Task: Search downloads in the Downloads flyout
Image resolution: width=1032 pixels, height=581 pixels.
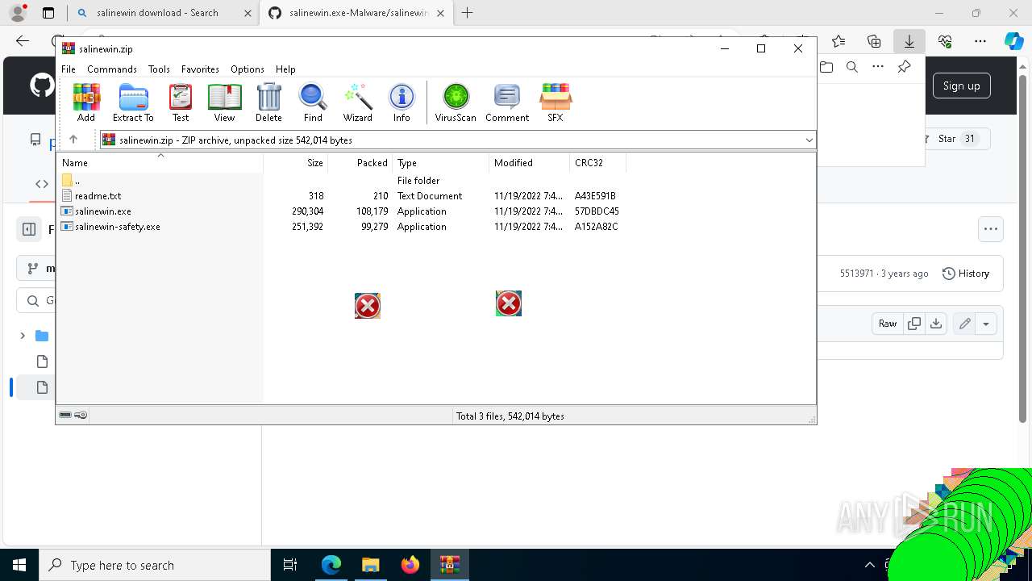Action: coord(852,67)
